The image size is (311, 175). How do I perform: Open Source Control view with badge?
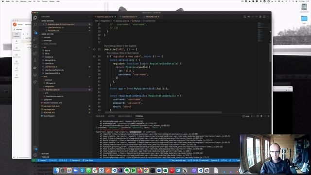[35, 32]
